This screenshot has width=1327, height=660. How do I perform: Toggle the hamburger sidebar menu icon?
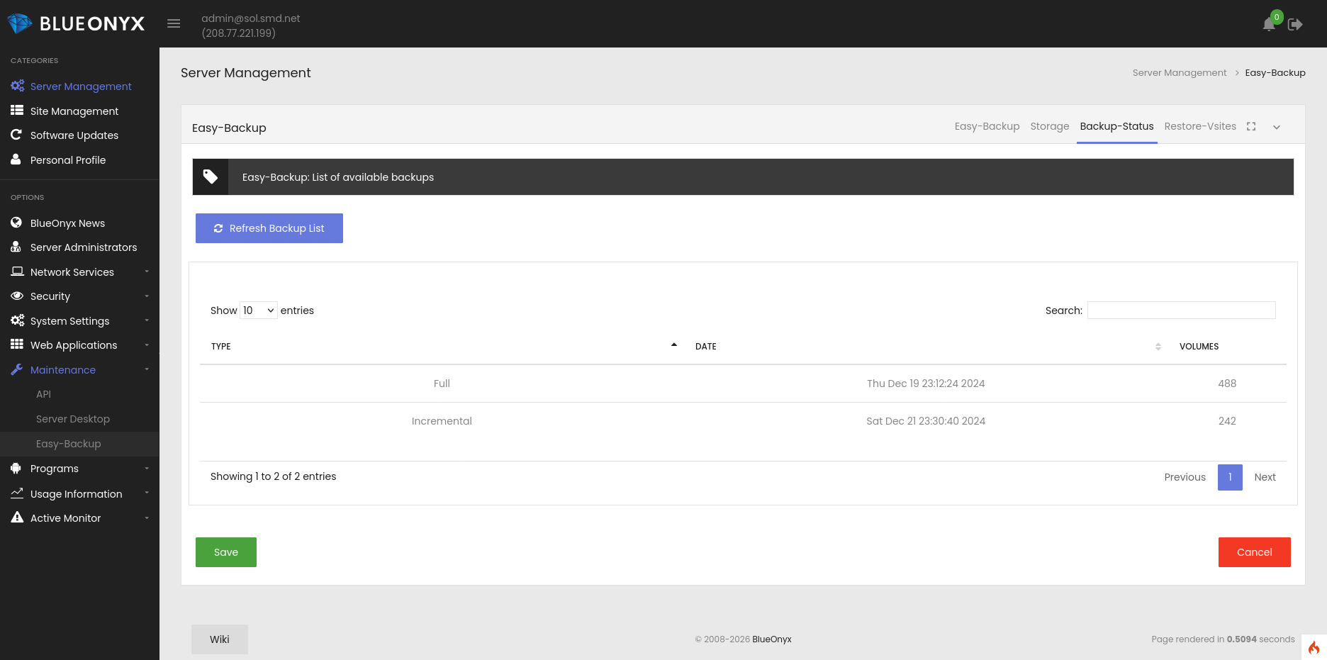[174, 24]
